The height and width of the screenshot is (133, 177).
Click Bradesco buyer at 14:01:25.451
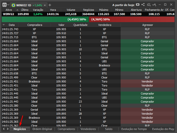pyautogui.click(x=34, y=81)
